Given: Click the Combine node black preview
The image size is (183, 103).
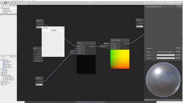Looking at the screenshot, I should click(86, 64).
